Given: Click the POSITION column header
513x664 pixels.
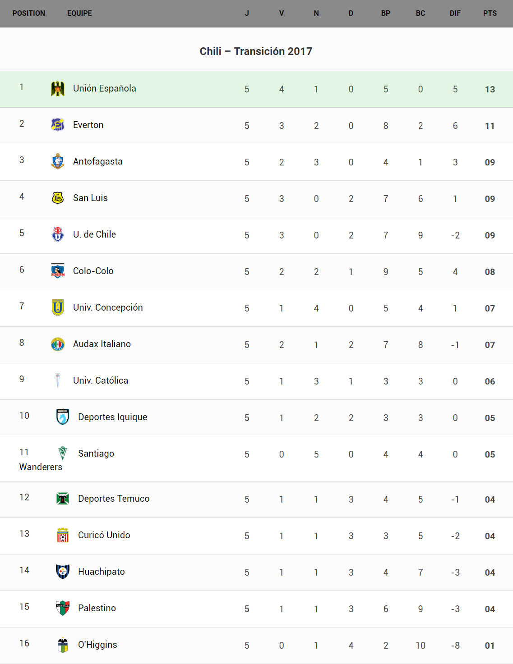Looking at the screenshot, I should click(29, 14).
